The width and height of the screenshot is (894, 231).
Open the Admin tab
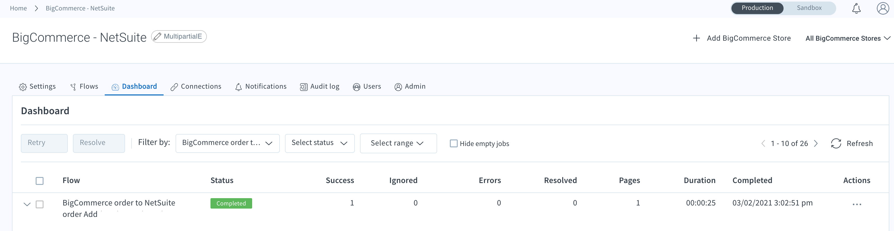pyautogui.click(x=410, y=87)
